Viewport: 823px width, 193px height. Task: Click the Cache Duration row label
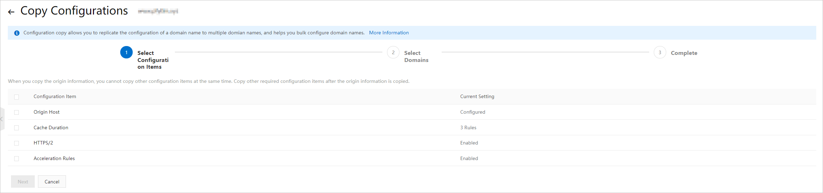point(51,128)
